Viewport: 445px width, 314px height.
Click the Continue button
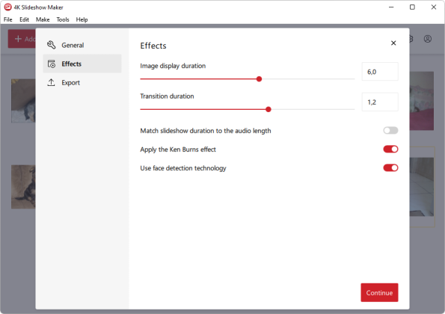(x=379, y=292)
